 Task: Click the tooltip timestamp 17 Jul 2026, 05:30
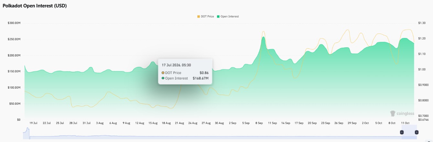(x=176, y=65)
